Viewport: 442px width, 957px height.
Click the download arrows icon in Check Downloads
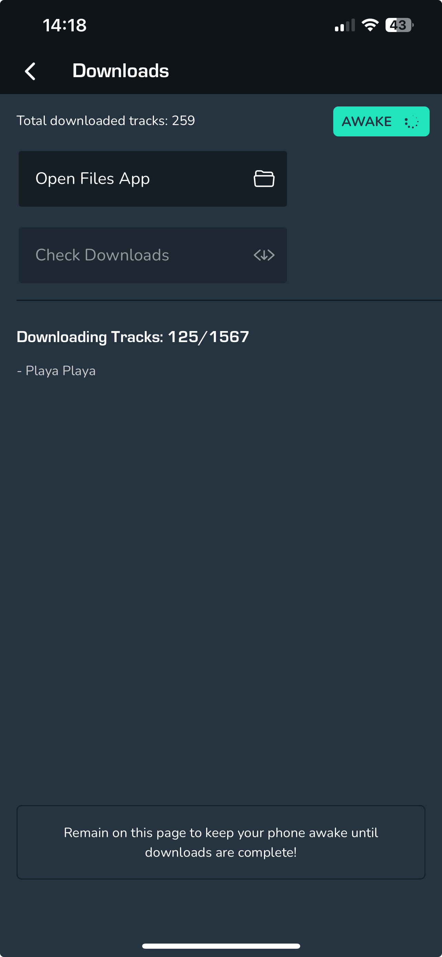264,255
